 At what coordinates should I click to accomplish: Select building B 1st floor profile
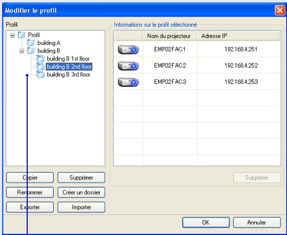tap(68, 59)
